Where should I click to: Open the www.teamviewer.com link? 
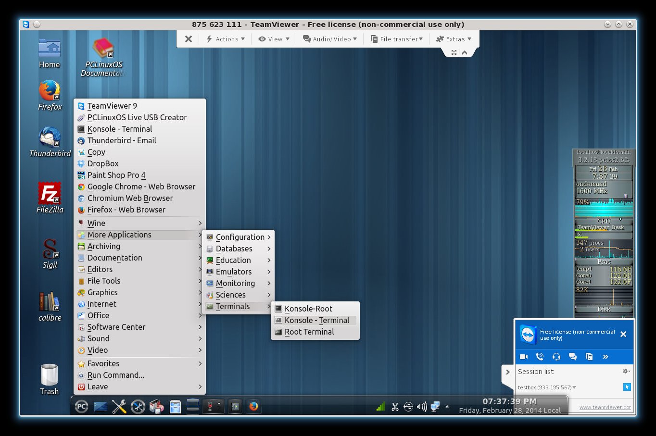[x=605, y=407]
